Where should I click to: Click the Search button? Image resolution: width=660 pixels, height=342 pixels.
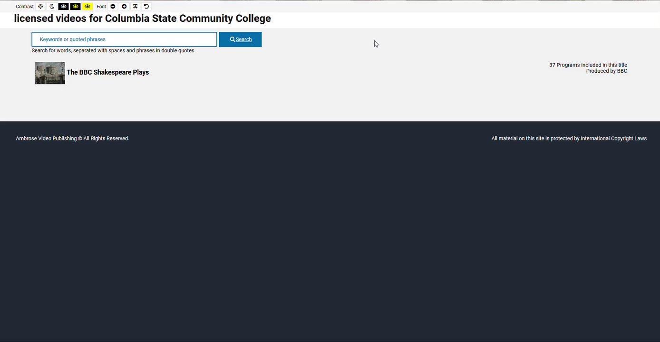[240, 39]
